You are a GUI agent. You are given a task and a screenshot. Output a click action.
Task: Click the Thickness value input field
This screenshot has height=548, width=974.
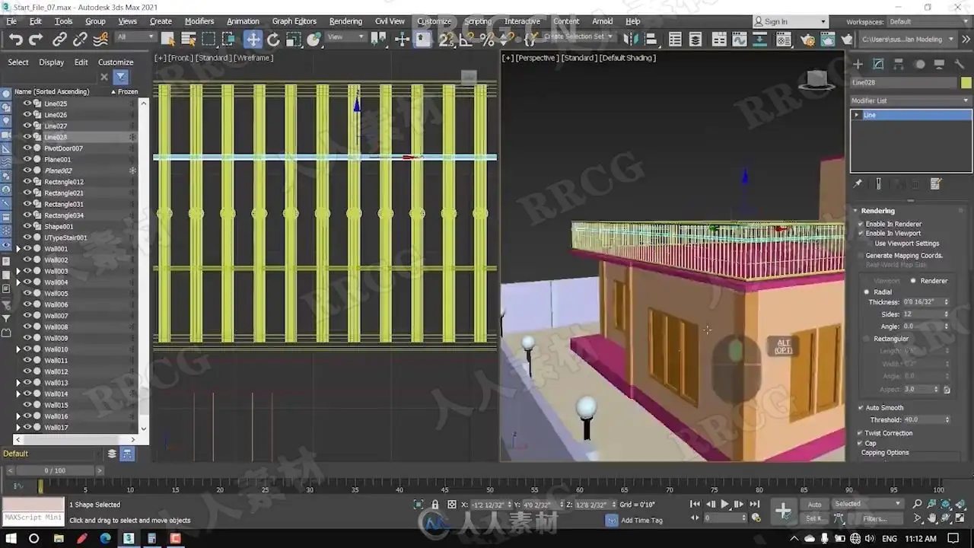923,302
